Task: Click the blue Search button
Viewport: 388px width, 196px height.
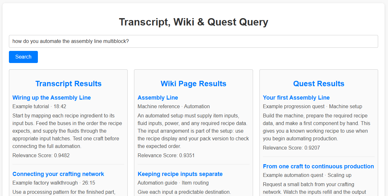Action: pos(23,57)
